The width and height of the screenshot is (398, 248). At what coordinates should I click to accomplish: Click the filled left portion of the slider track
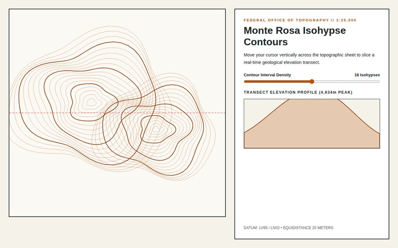[277, 81]
